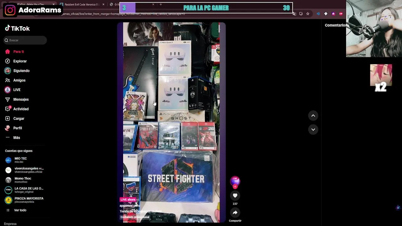
Task: Go to next video with down arrow
Action: [x=313, y=129]
